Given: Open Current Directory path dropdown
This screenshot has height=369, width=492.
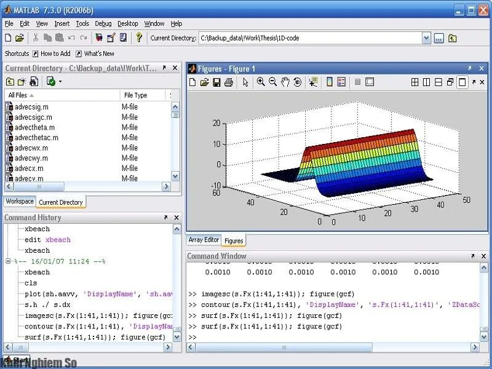Looking at the screenshot, I should [426, 38].
